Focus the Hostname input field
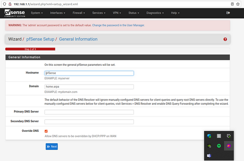Viewport: 244px width, 161px height. coord(89,73)
